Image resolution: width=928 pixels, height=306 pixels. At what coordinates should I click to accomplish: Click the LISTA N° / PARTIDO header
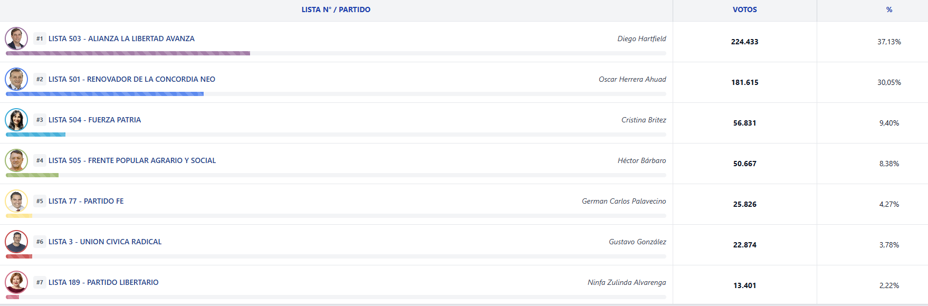pos(336,9)
